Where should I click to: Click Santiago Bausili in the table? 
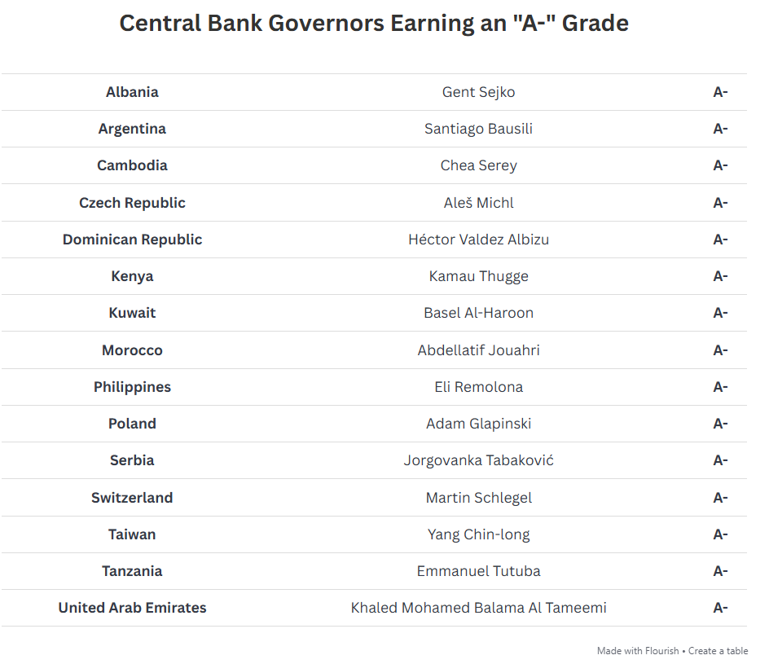[479, 129]
